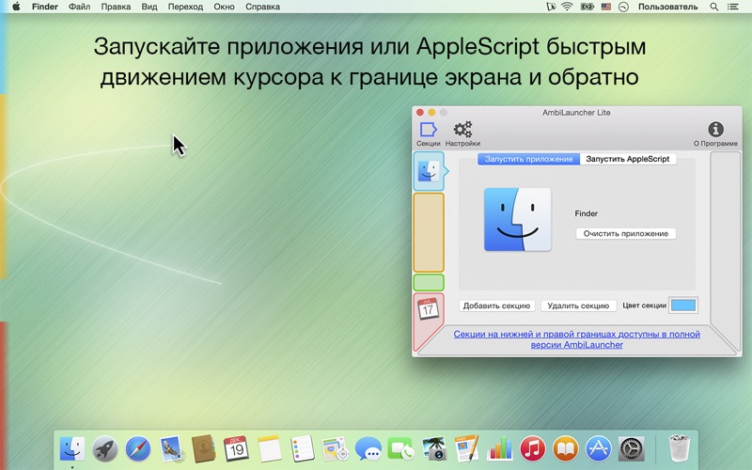Open FaceTime in the Dock
This screenshot has width=752, height=470.
[x=400, y=449]
